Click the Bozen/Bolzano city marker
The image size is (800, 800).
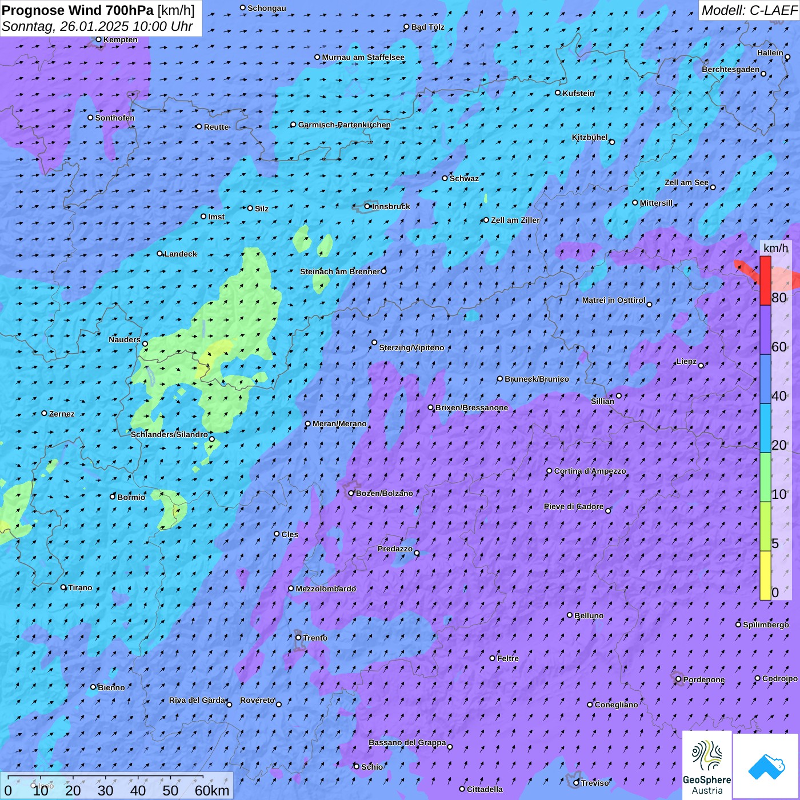point(351,493)
